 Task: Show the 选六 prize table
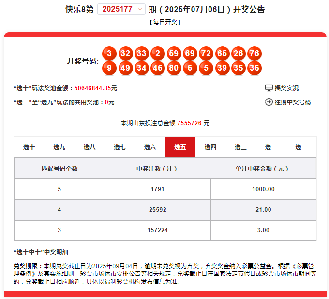[150, 147]
